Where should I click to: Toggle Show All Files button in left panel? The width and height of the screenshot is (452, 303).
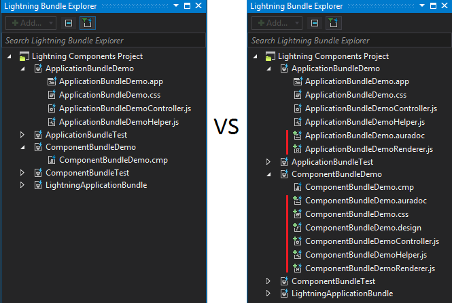pos(86,23)
